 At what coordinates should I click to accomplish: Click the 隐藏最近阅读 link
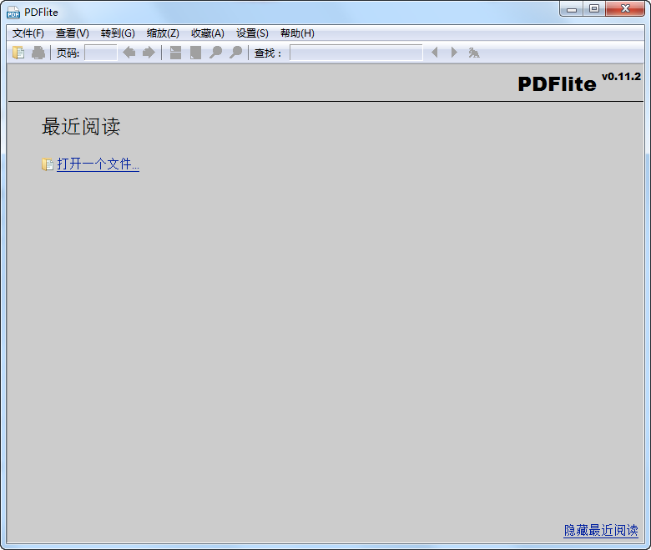(601, 530)
